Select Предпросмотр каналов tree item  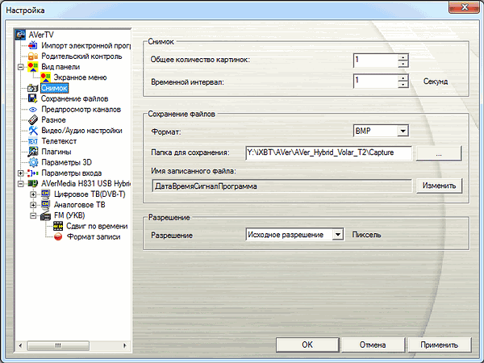click(x=81, y=109)
